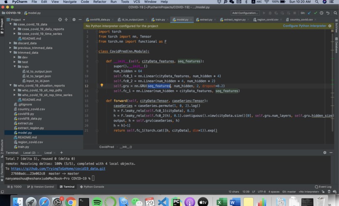Click the yellow intention lightbulb on line 12
339x206 pixels.
pyautogui.click(x=102, y=85)
